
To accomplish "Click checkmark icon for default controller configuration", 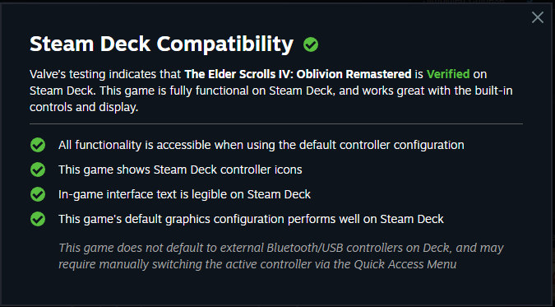I will click(x=38, y=145).
